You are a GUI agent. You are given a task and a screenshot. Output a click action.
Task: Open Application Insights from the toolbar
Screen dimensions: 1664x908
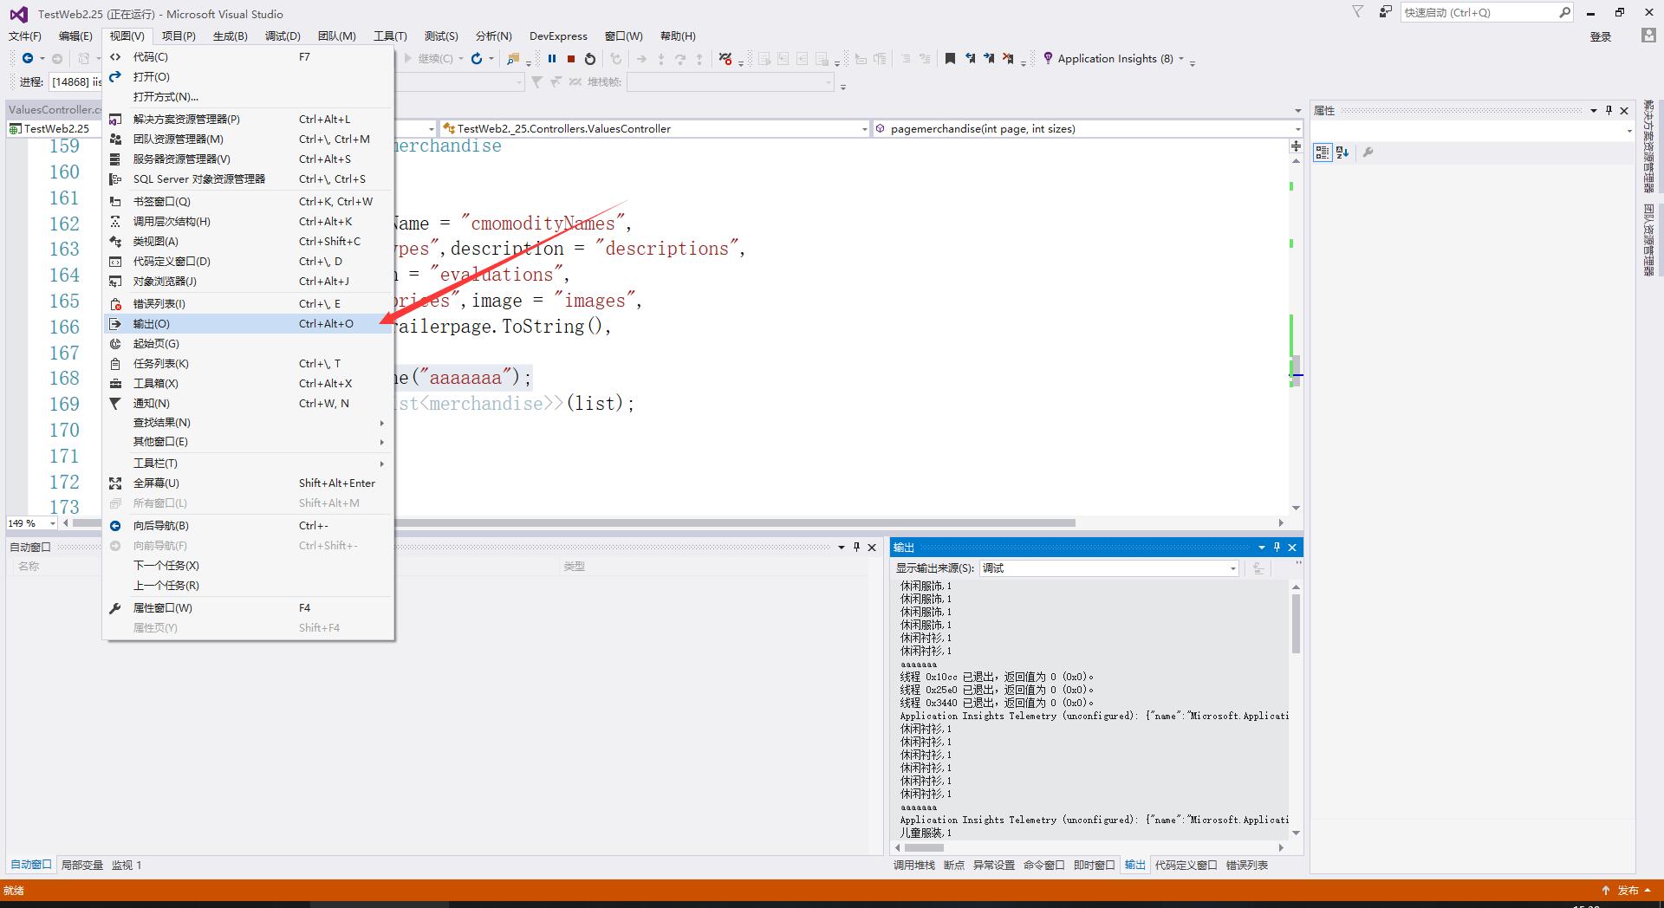[x=1114, y=58]
